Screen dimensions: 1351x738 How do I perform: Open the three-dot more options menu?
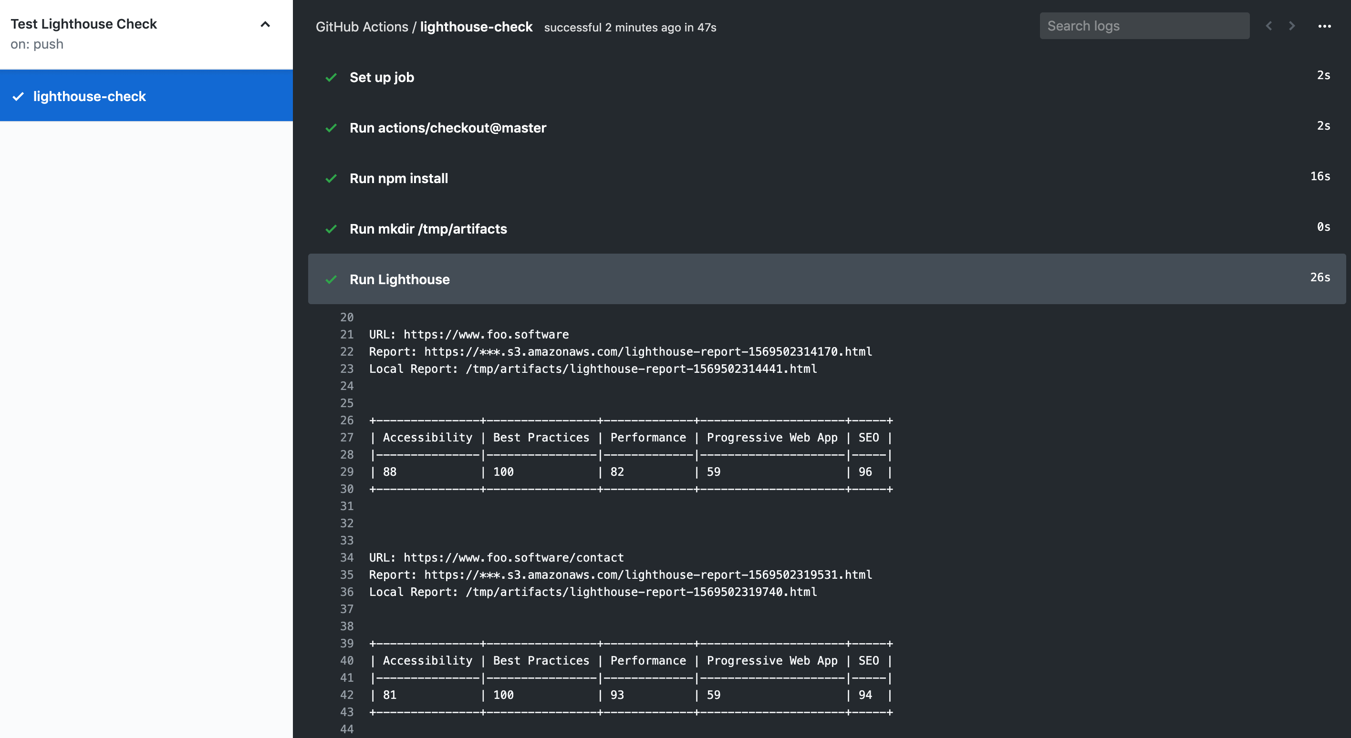click(x=1324, y=25)
